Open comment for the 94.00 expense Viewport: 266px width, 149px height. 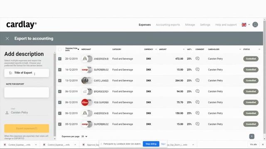pyautogui.click(x=197, y=91)
